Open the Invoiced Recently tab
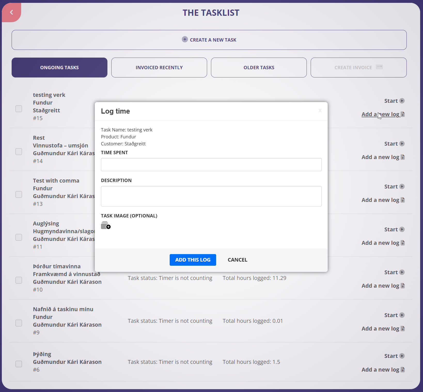This screenshot has width=423, height=392. pos(159,67)
